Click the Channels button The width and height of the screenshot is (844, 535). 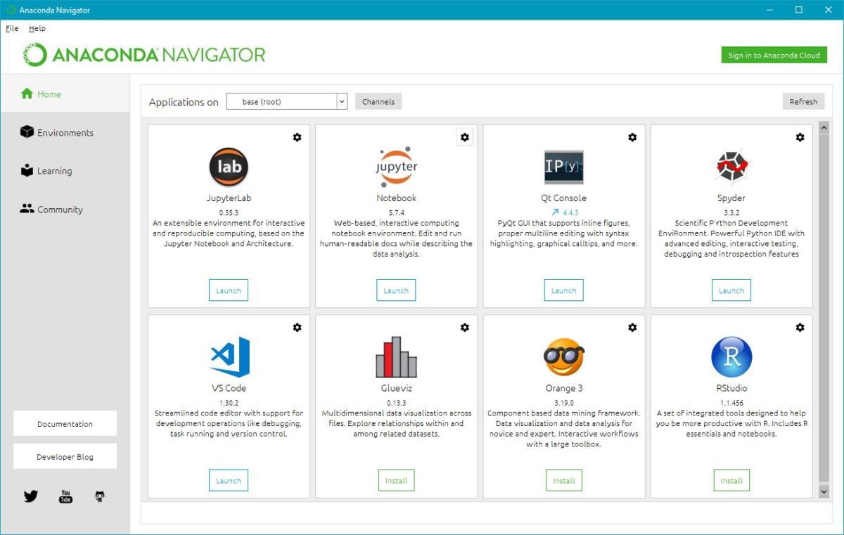tap(378, 101)
